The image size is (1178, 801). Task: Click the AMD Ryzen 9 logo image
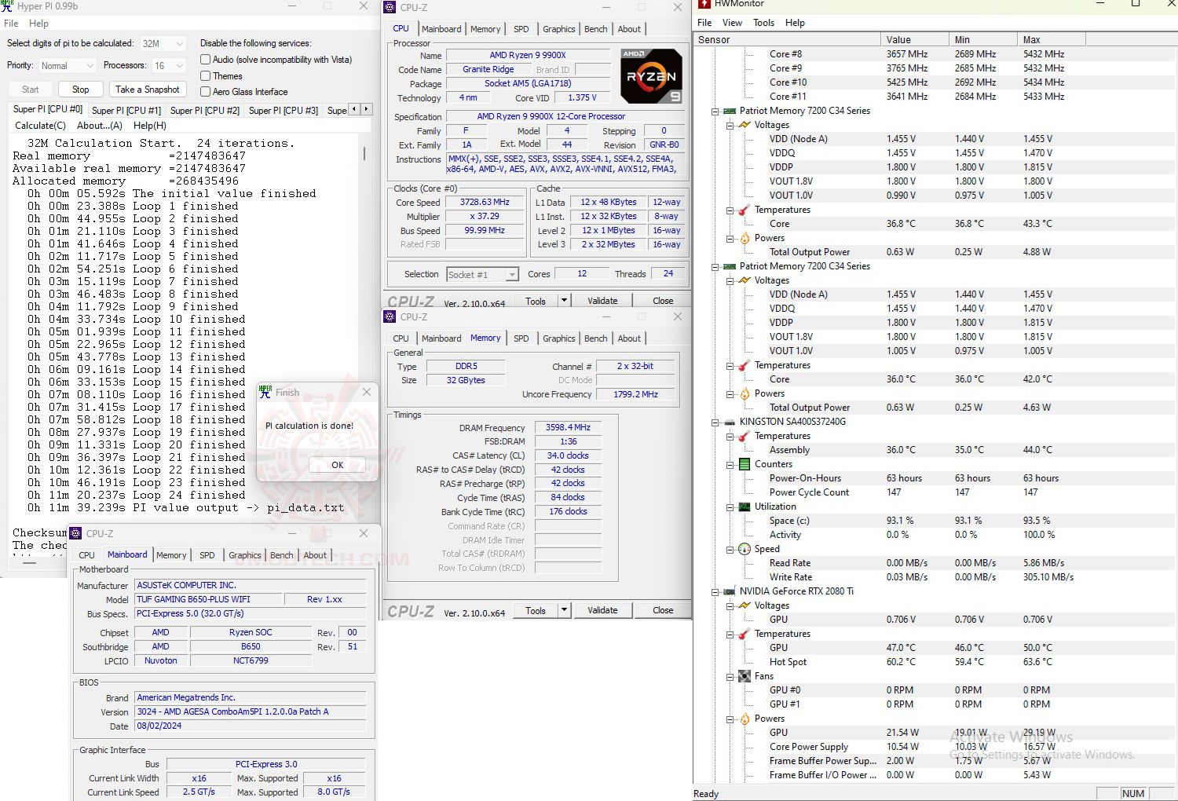[651, 76]
